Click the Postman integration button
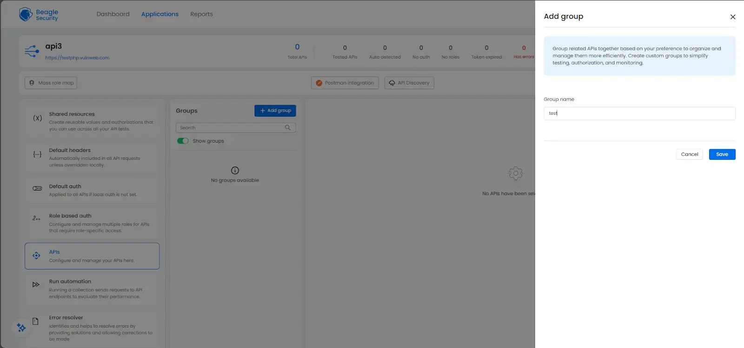The height and width of the screenshot is (348, 744). tap(345, 83)
